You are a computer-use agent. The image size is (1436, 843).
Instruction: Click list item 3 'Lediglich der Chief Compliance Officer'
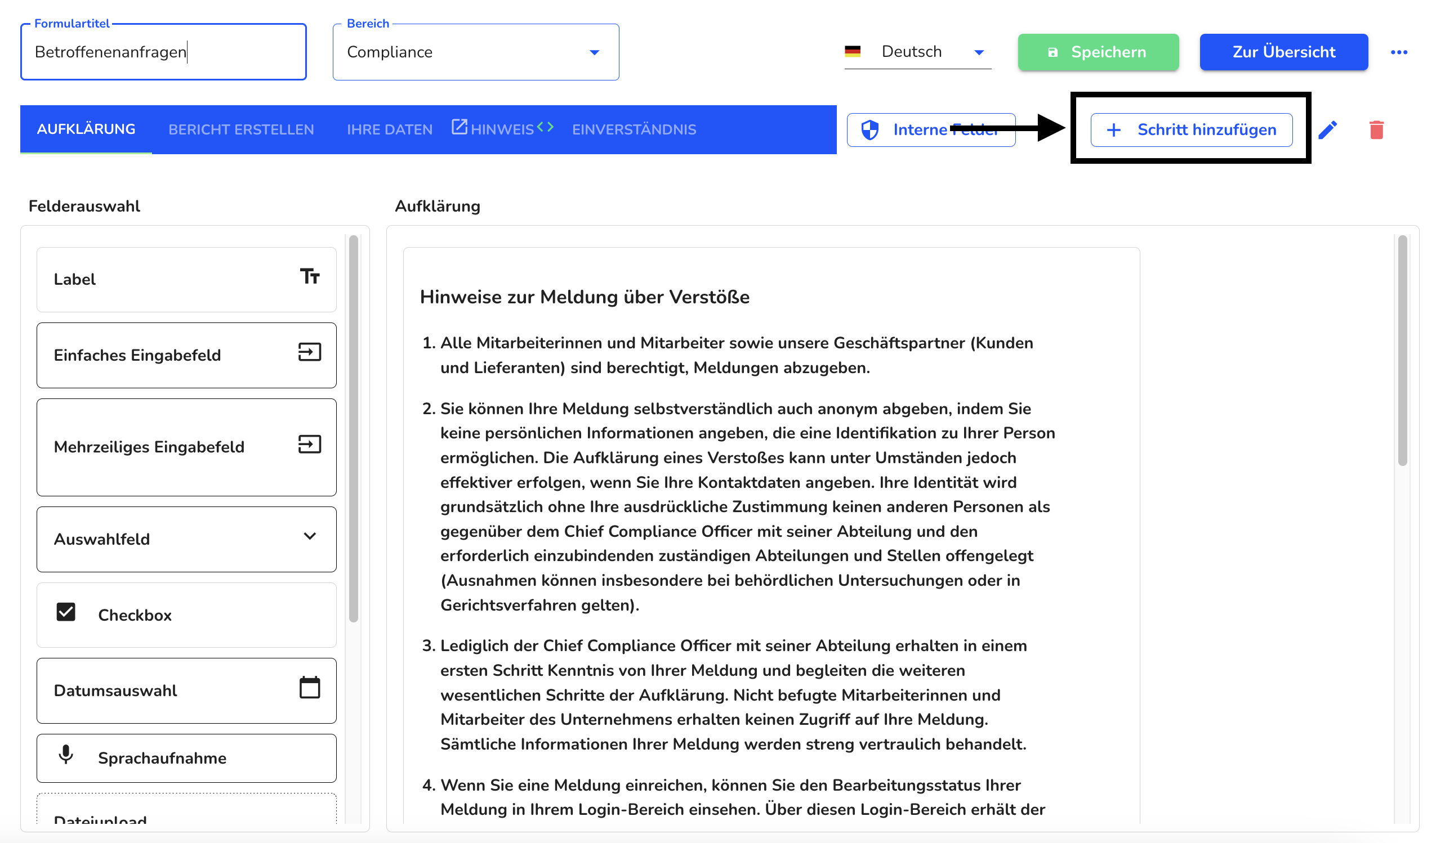(x=732, y=695)
